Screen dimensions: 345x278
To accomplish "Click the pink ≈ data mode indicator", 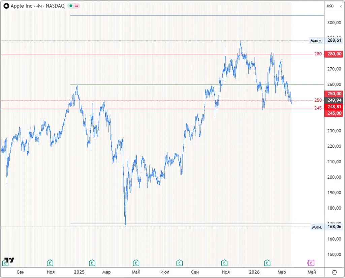I will pos(76,6).
